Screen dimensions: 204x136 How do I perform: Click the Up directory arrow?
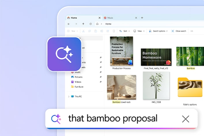point(83,24)
